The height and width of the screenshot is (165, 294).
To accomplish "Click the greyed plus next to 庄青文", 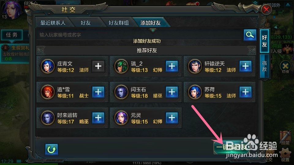I will point(98,66).
